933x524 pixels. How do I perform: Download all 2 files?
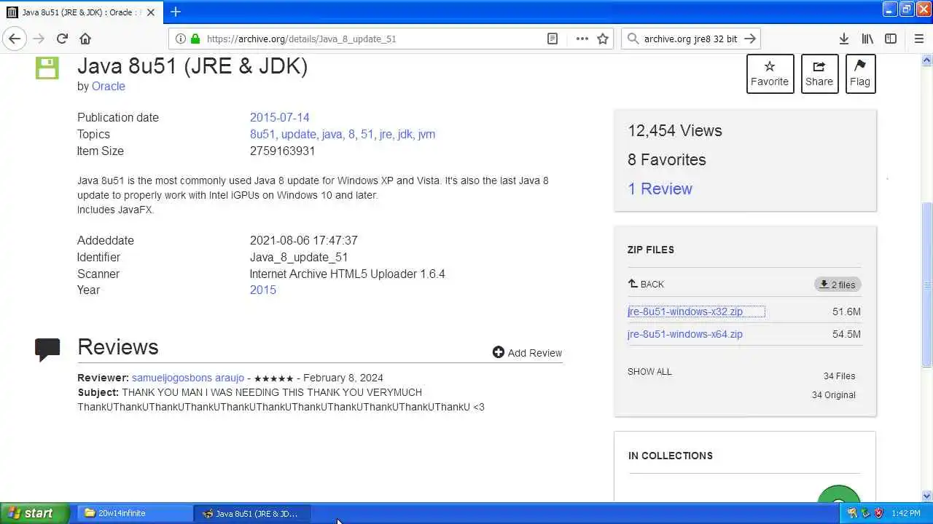(838, 285)
